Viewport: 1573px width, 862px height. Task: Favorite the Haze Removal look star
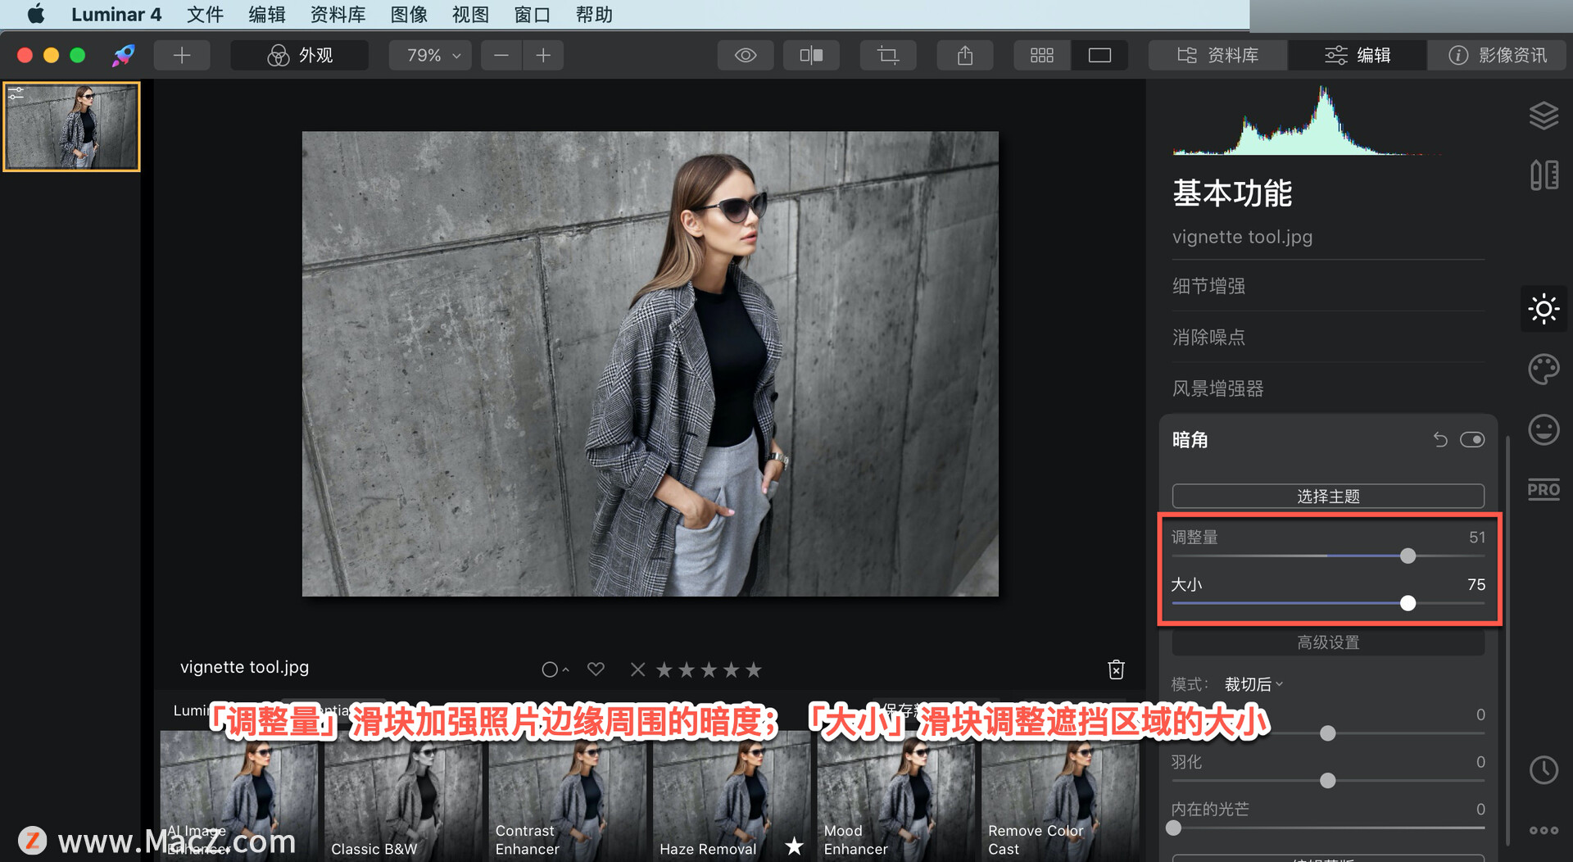point(794,846)
